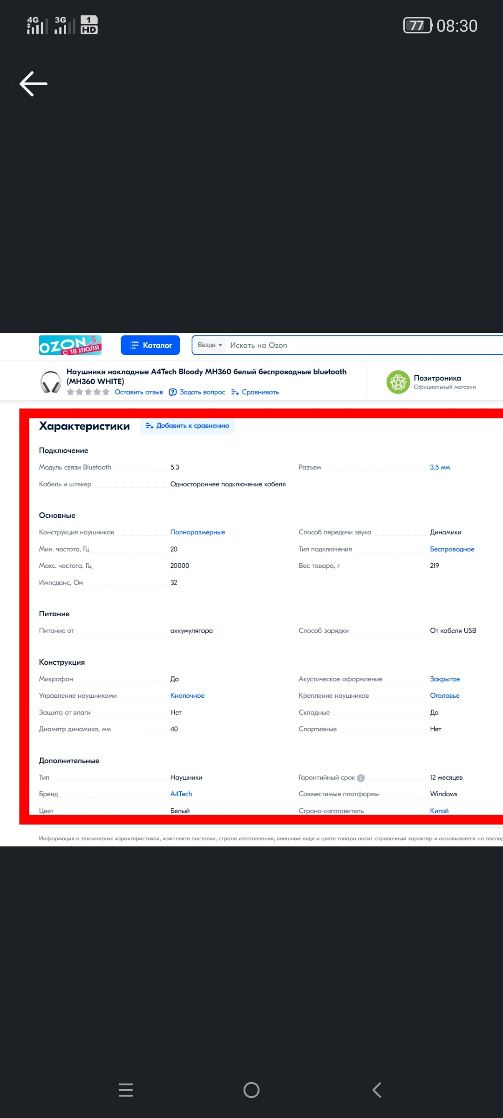Open the A4Tech brand link
The height and width of the screenshot is (1118, 503).
point(181,794)
